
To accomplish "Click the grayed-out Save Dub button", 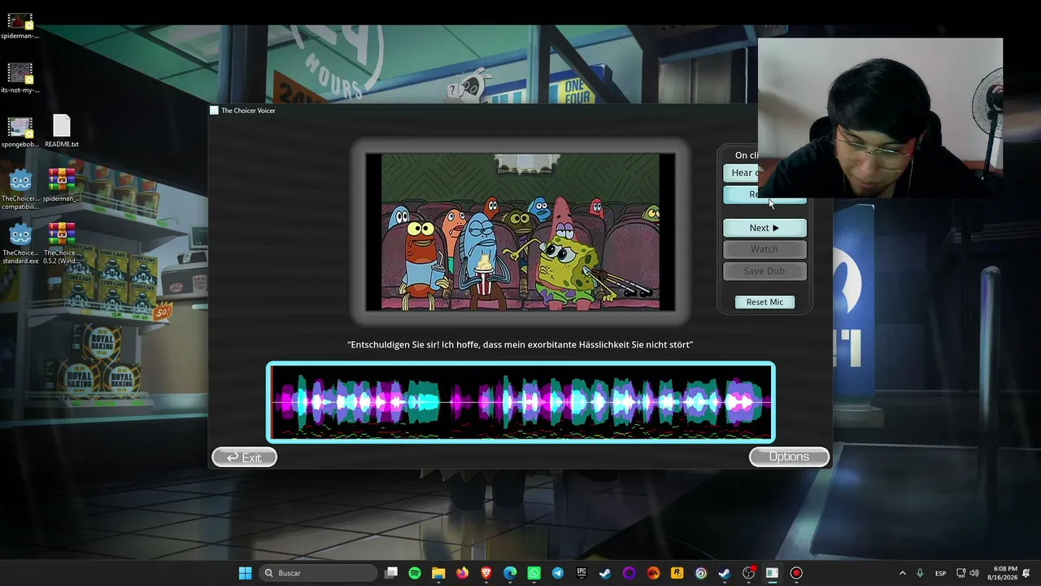I will (764, 271).
